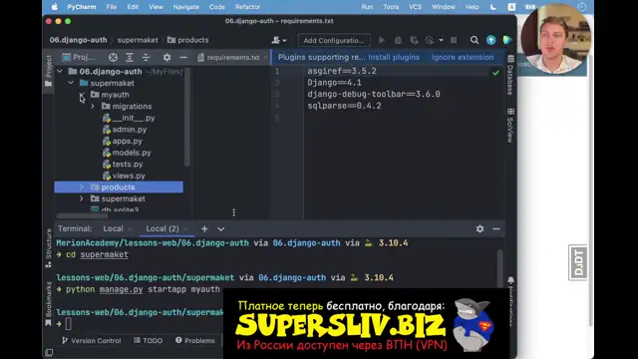Click the 06.django-auth breadcrumb

(78, 40)
